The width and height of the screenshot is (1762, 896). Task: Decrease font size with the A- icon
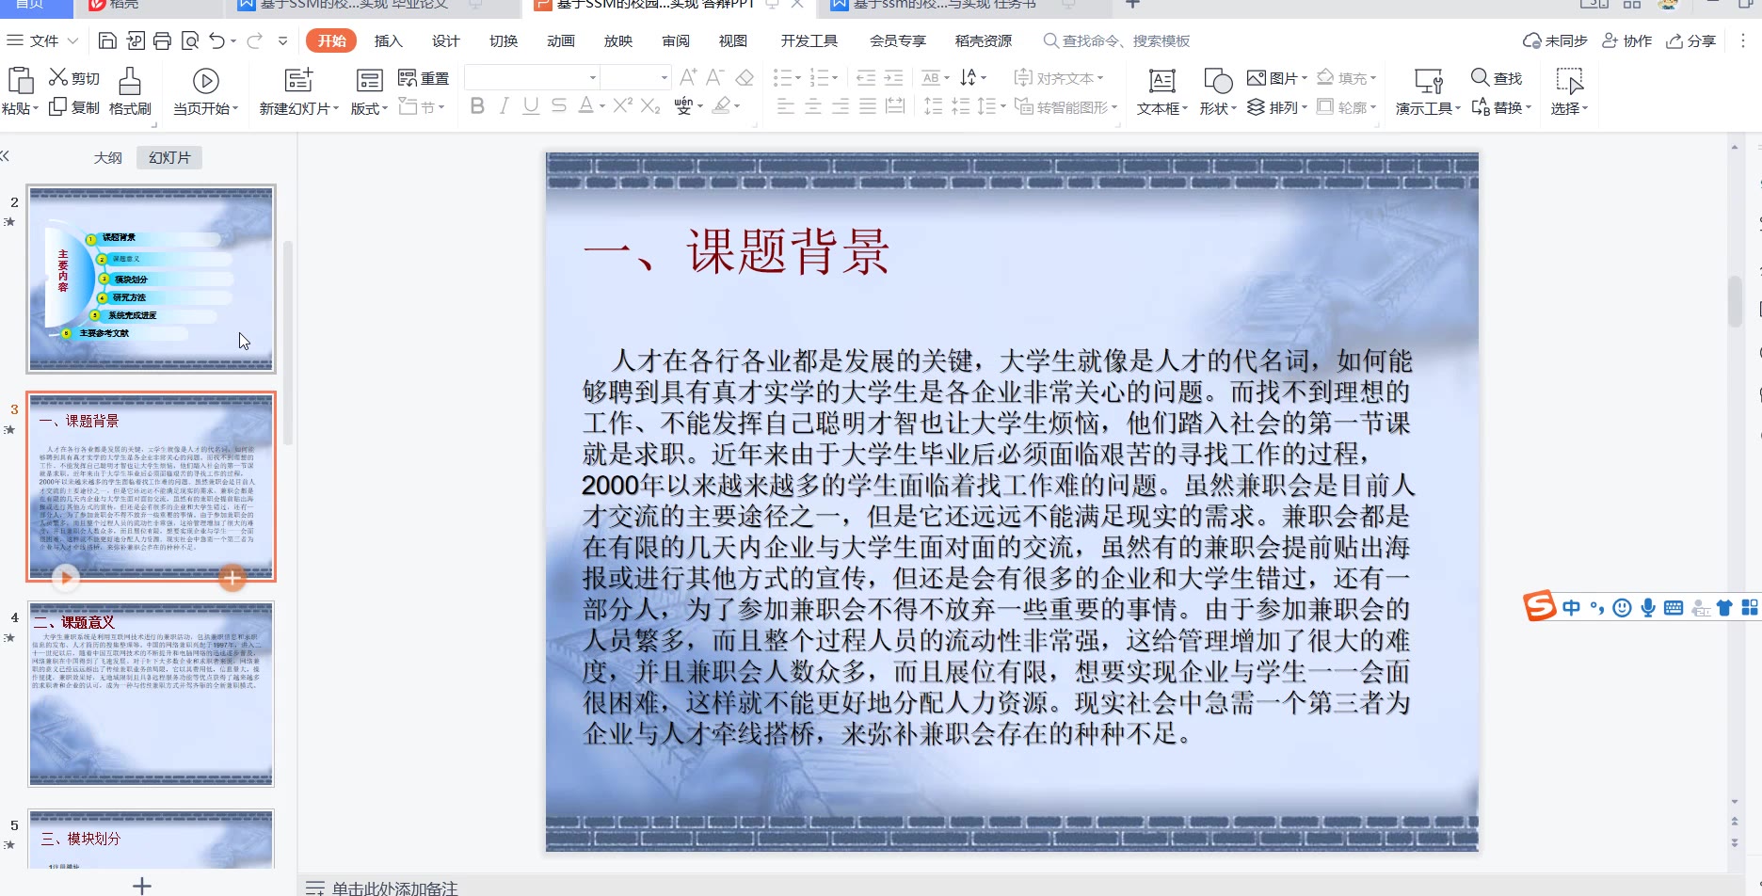[x=715, y=77]
